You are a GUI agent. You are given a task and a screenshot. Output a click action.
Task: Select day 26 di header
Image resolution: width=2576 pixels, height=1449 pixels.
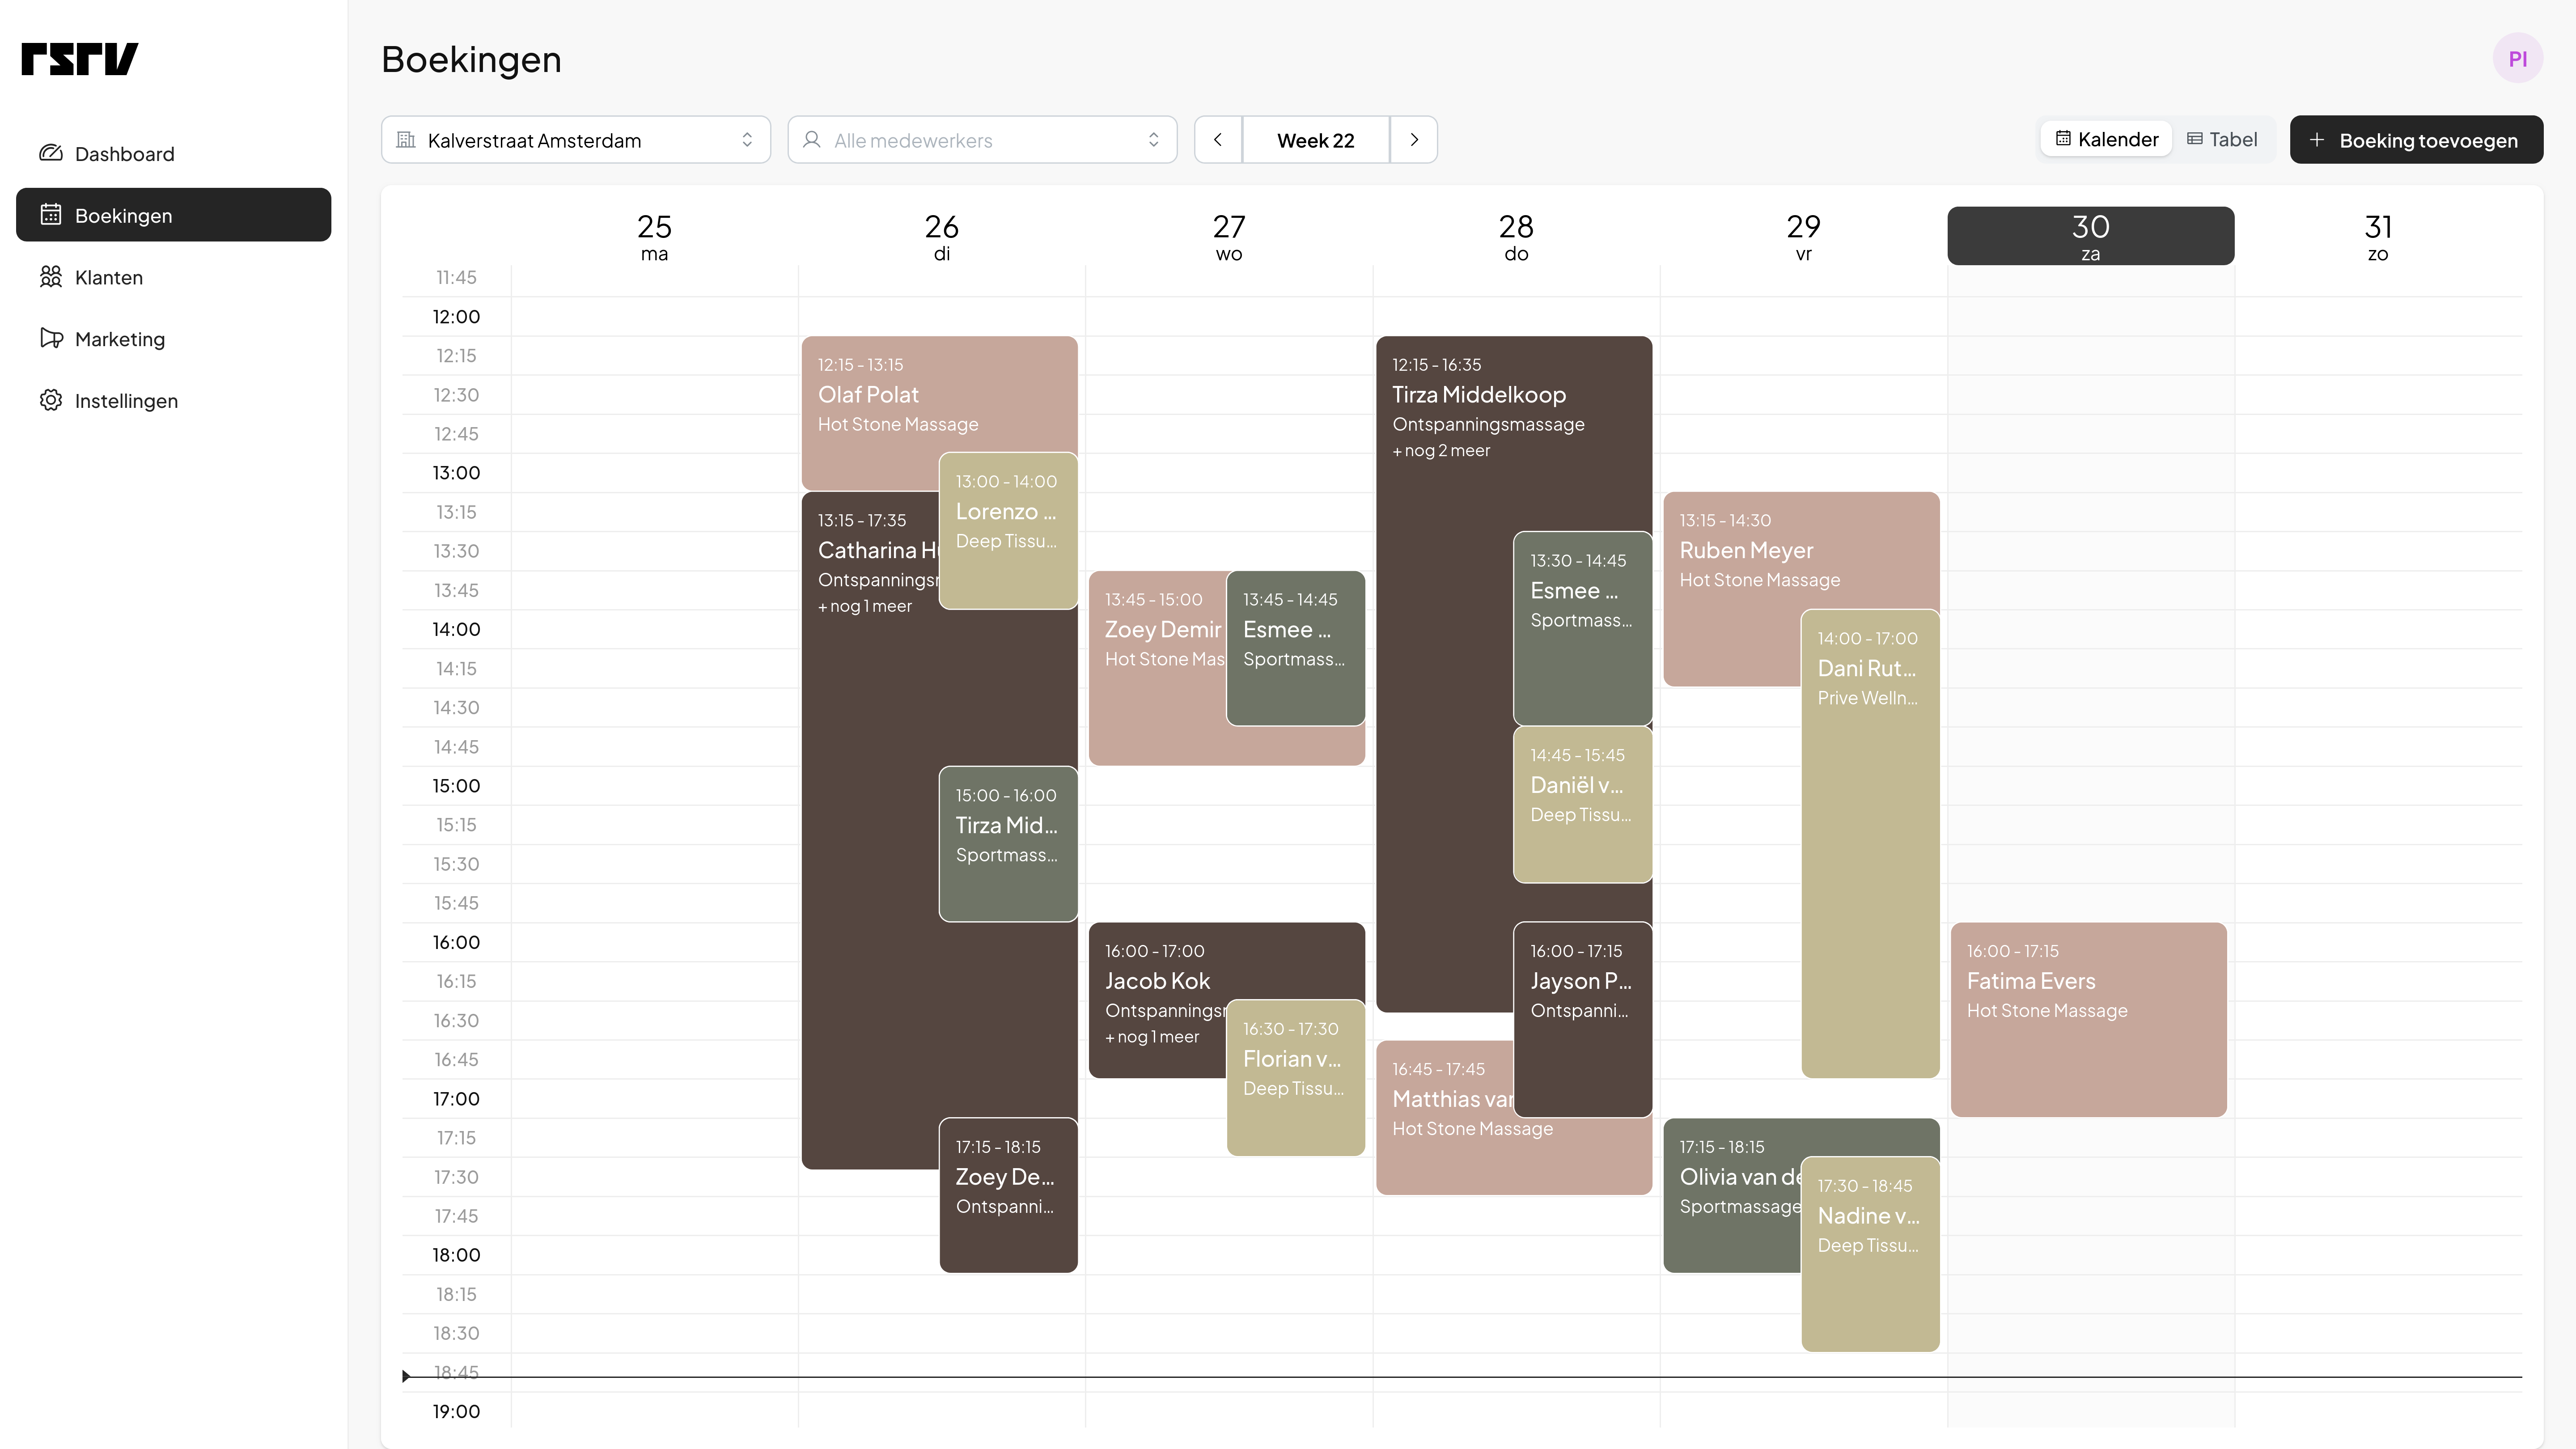[941, 237]
